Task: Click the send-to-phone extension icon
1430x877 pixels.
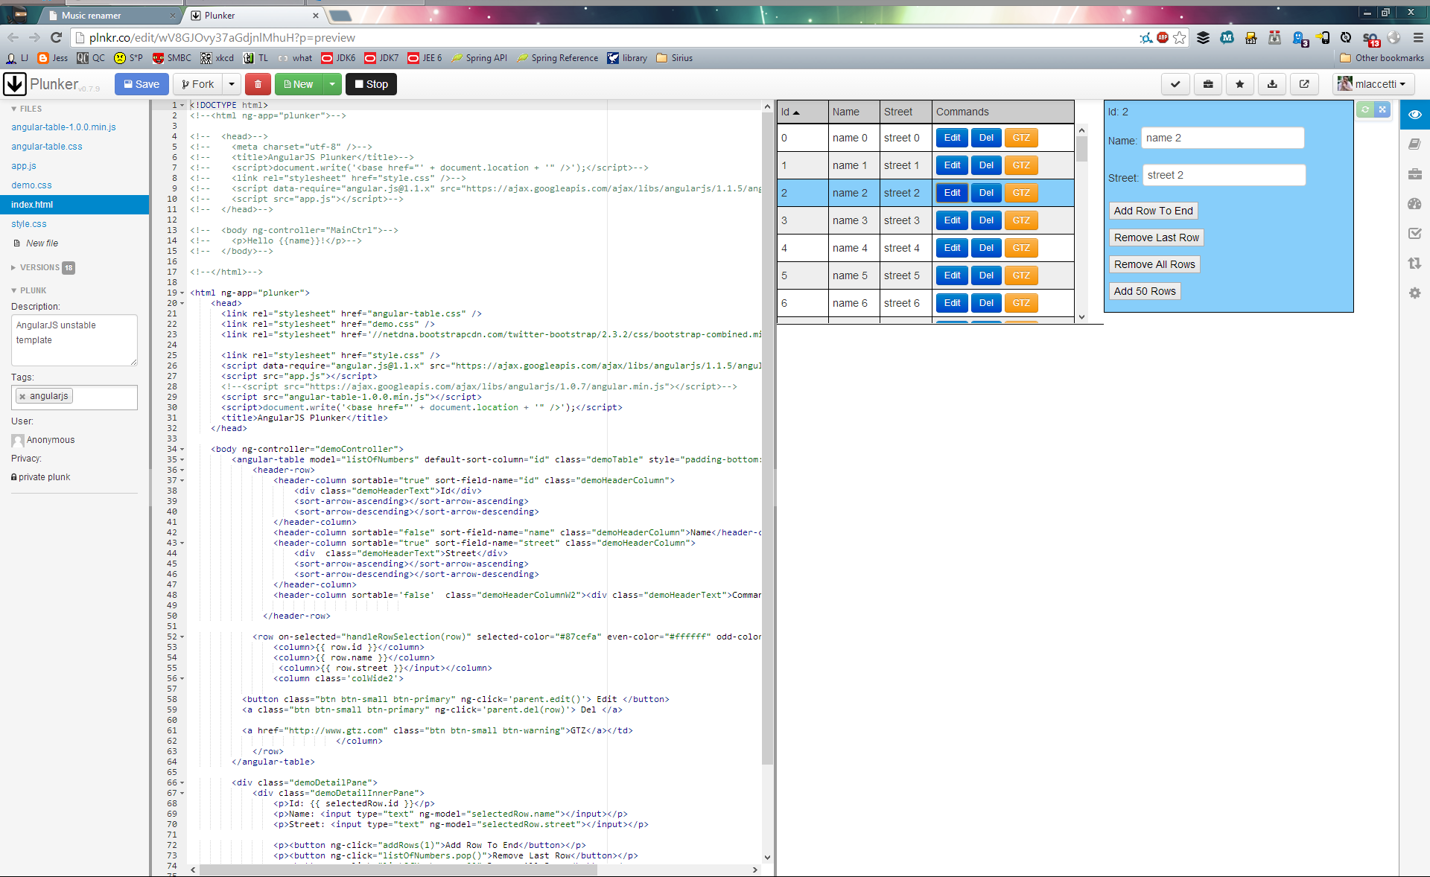Action: (x=1323, y=37)
